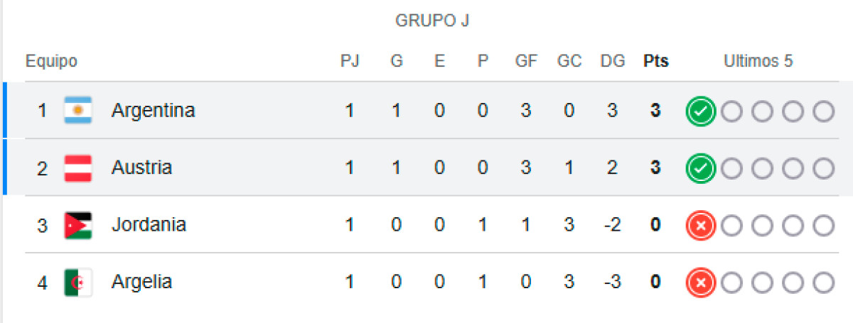
Task: Click the Ultimos 5 column header
Action: point(758,62)
